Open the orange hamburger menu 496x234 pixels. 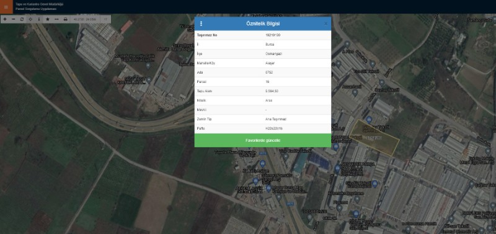(x=6, y=7)
